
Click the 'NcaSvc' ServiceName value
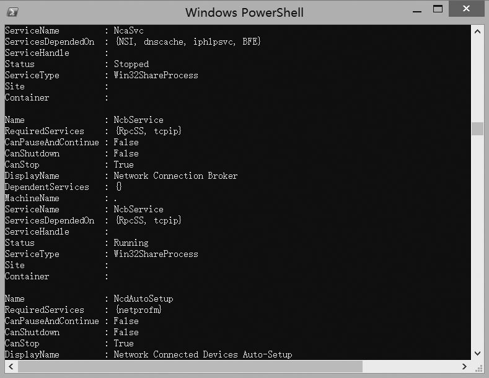tap(128, 30)
